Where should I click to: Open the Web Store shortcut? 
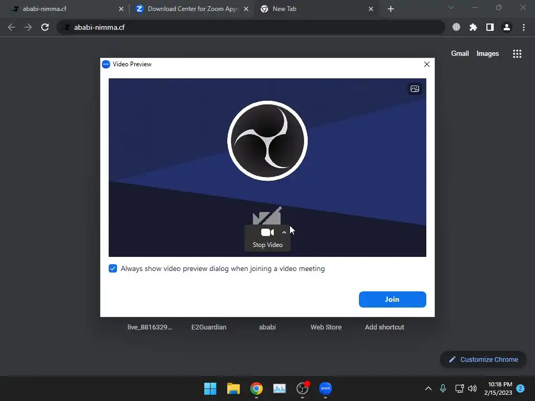click(x=326, y=327)
